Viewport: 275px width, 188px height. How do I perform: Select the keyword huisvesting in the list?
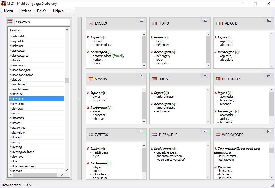pos(17,104)
